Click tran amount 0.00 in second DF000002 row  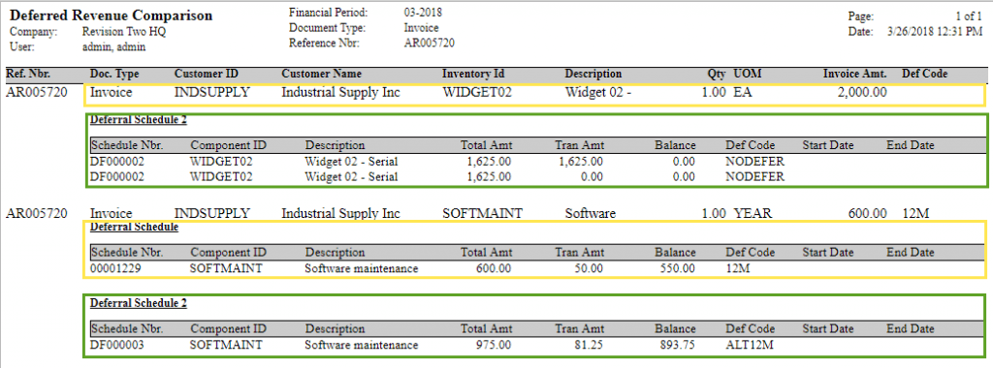(593, 177)
